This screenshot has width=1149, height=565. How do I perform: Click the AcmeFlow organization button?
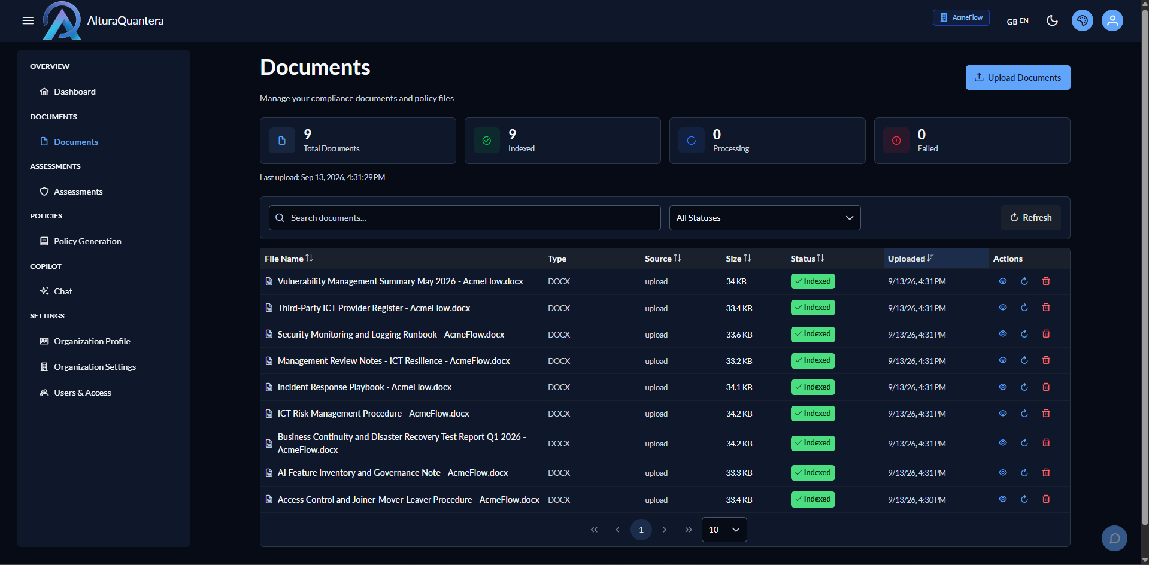point(960,18)
